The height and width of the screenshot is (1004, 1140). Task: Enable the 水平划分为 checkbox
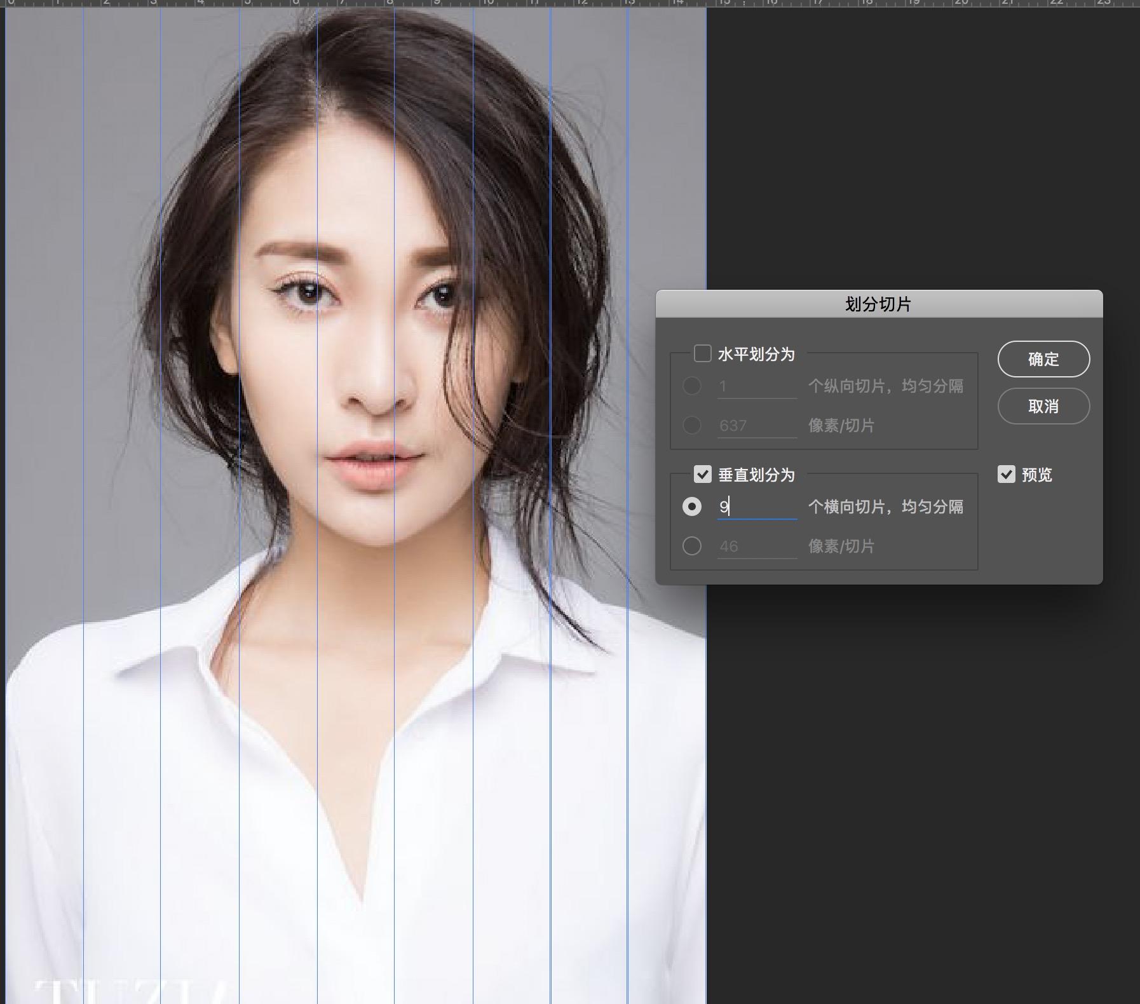coord(702,353)
